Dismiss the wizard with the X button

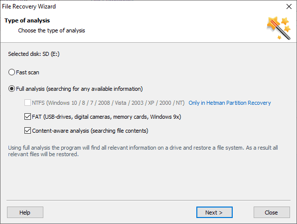(289, 6)
